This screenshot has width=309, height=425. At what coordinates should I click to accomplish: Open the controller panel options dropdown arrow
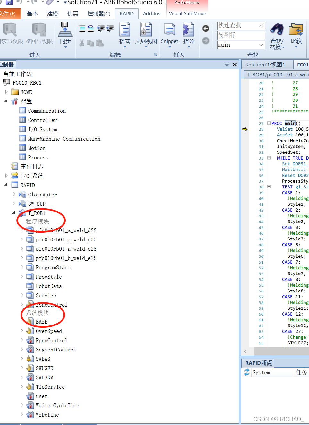[x=227, y=65]
